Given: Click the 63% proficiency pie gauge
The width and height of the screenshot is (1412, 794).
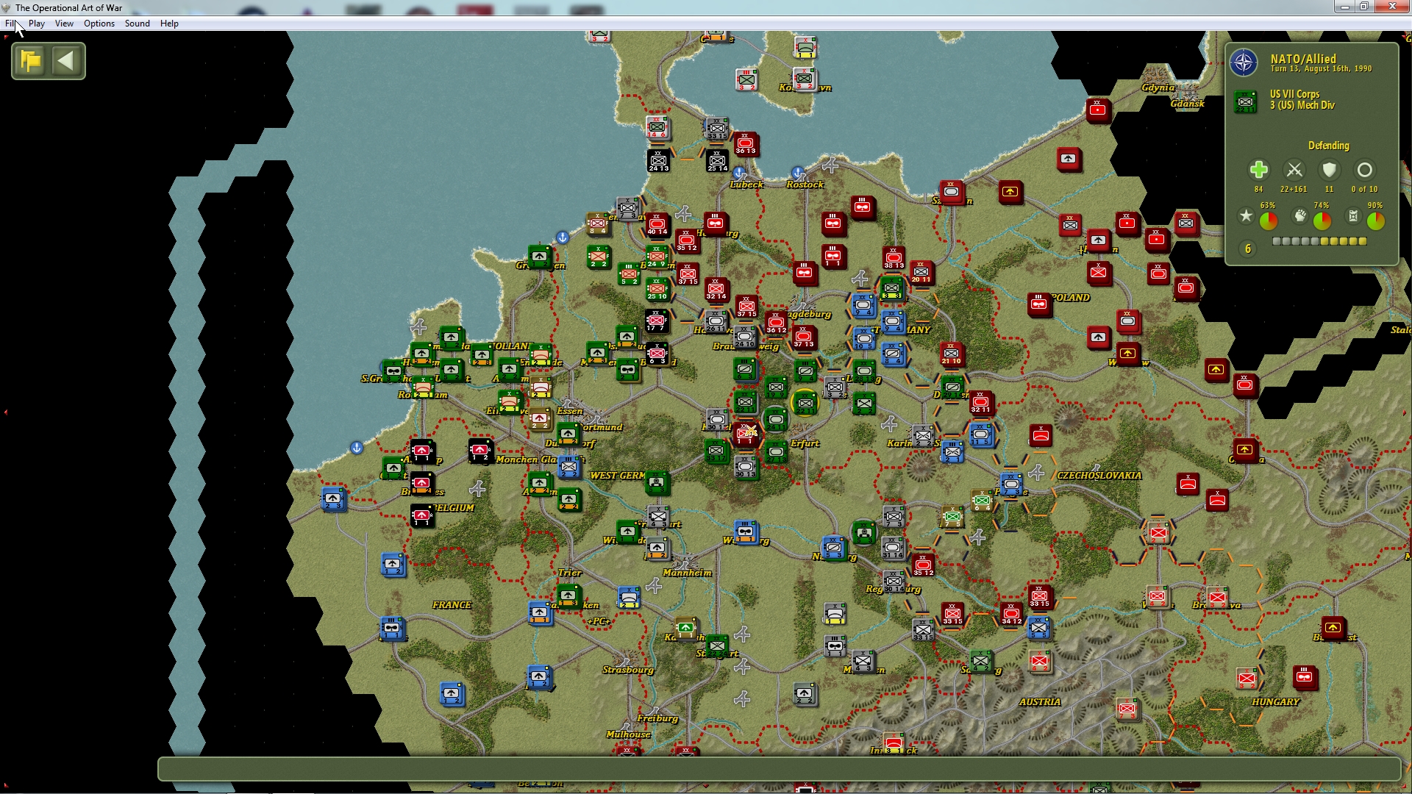Looking at the screenshot, I should tap(1269, 221).
